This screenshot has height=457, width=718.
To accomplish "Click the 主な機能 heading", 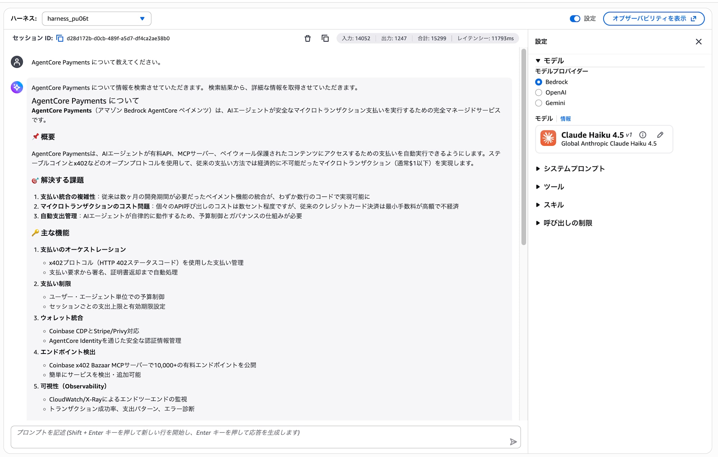I will (x=55, y=233).
